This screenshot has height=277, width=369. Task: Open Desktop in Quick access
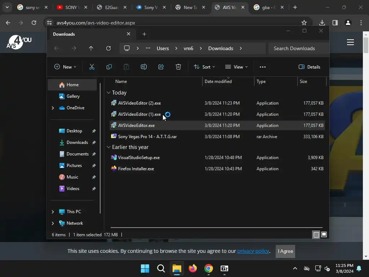coord(74,131)
